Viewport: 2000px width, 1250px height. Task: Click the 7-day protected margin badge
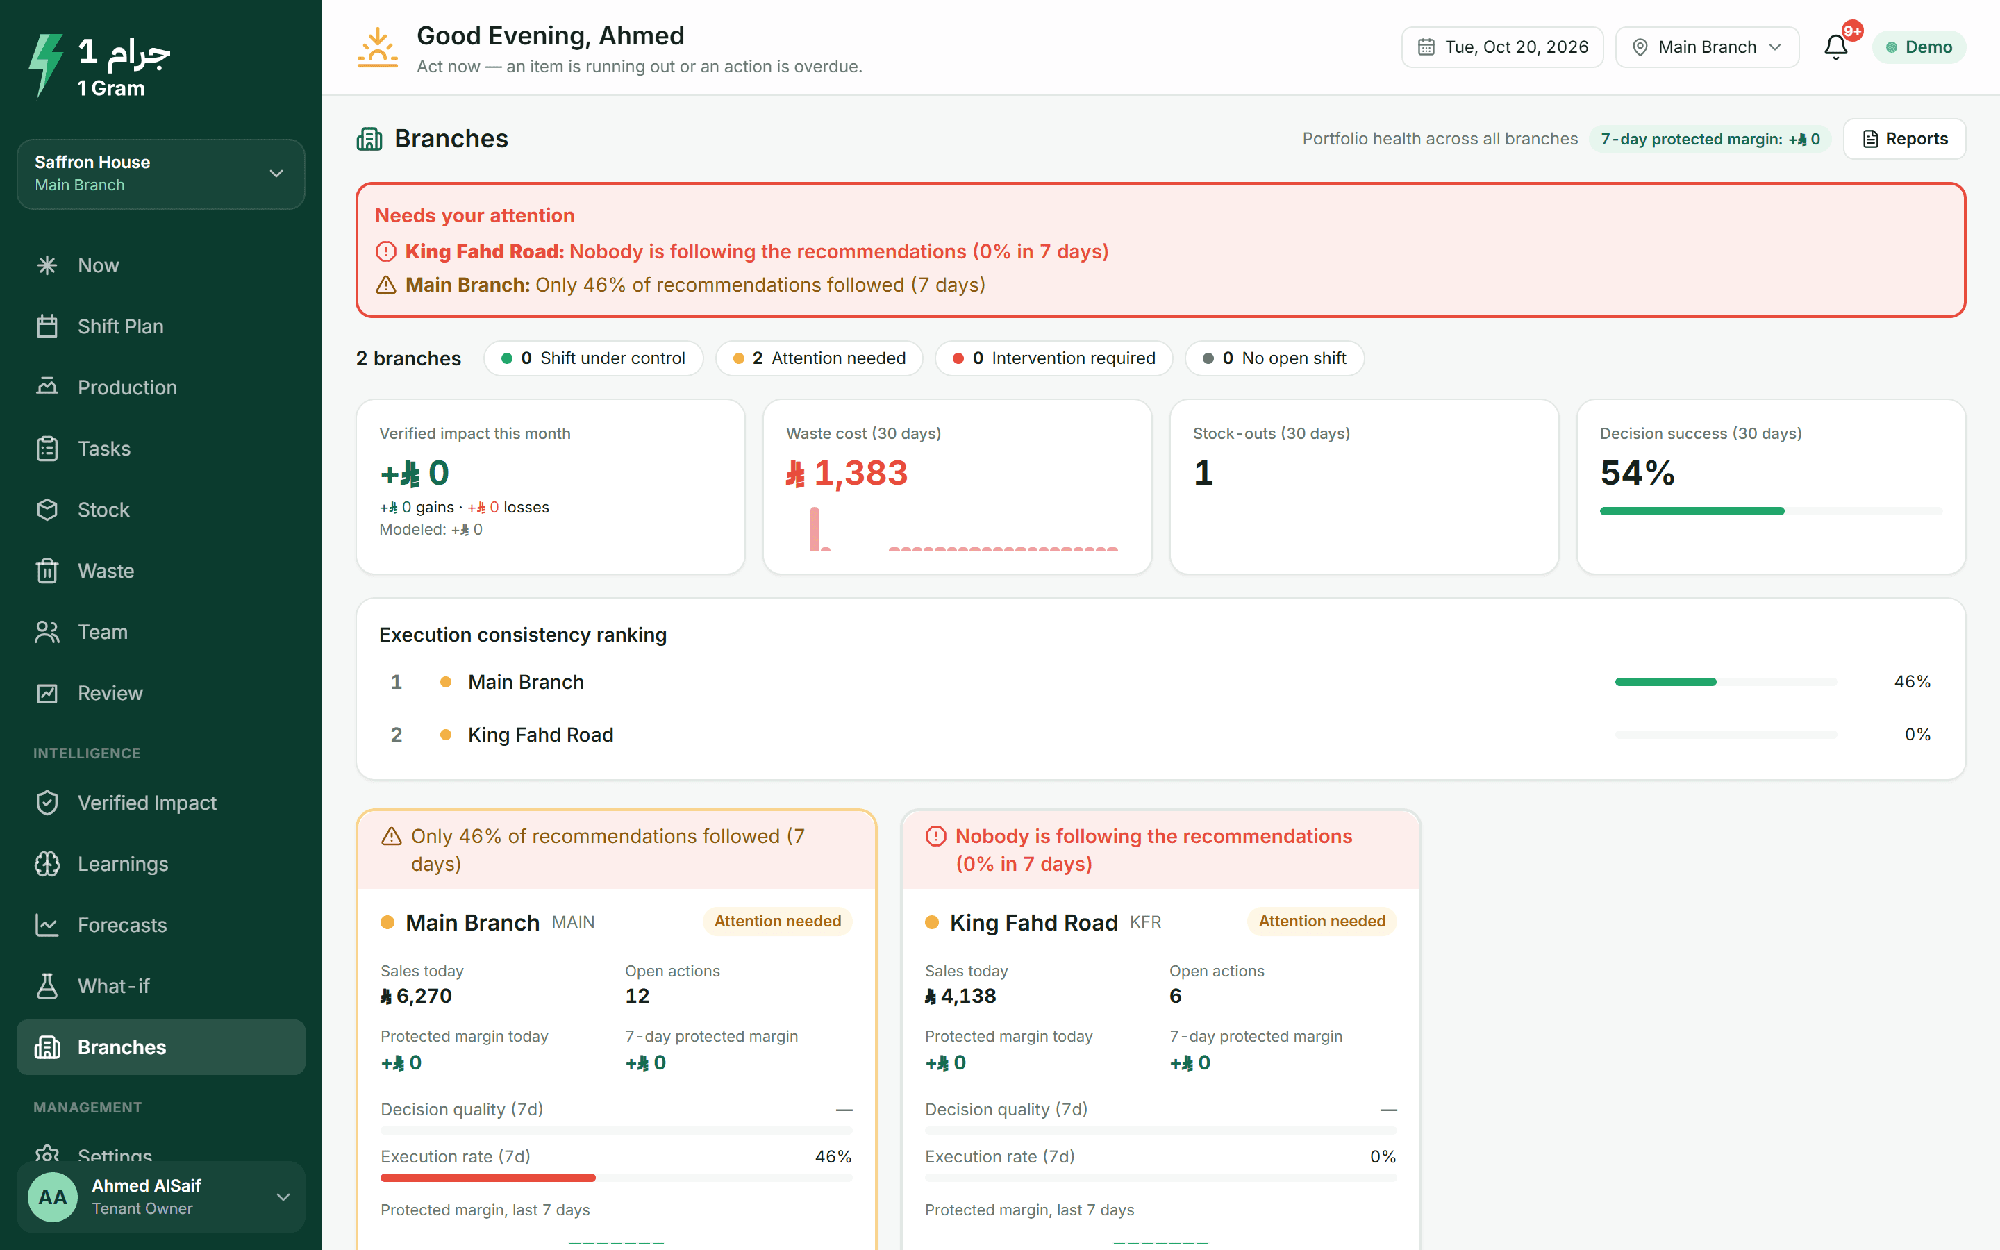coord(1710,139)
